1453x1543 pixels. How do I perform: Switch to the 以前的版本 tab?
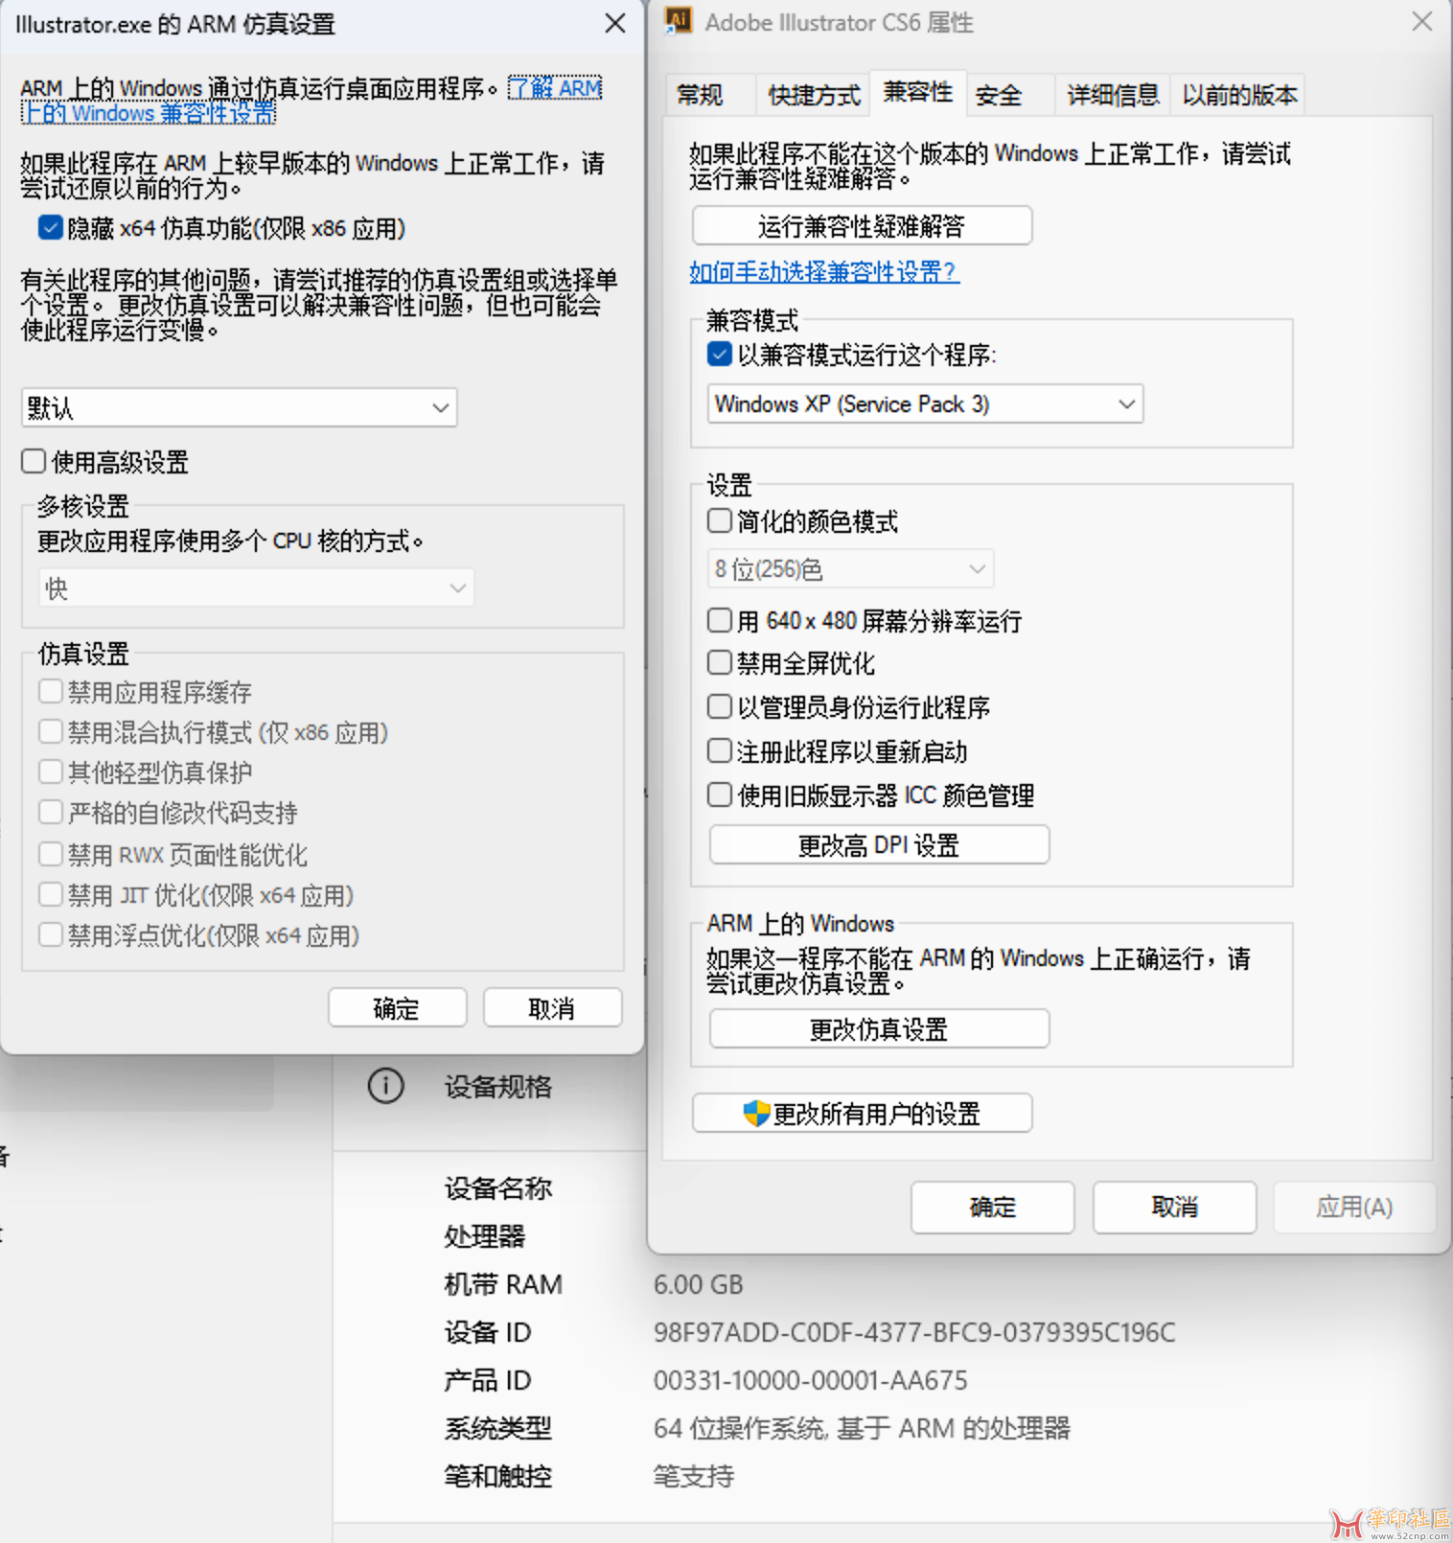[1239, 95]
